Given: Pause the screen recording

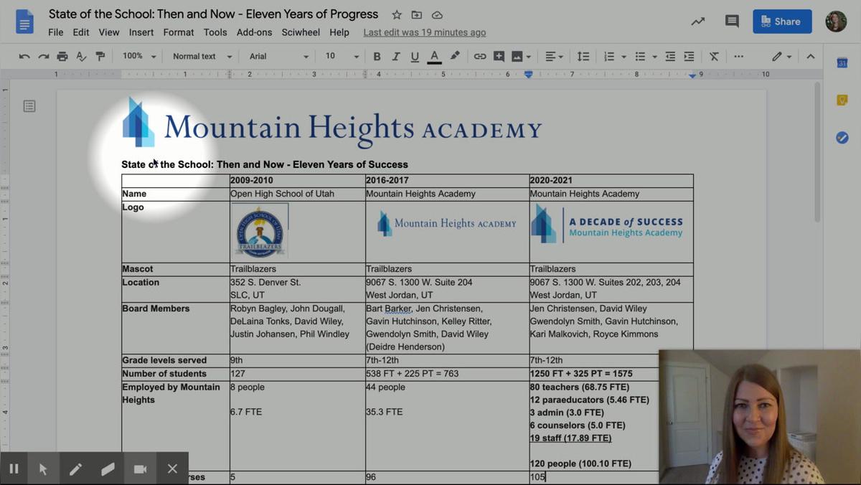Looking at the screenshot, I should tap(14, 468).
